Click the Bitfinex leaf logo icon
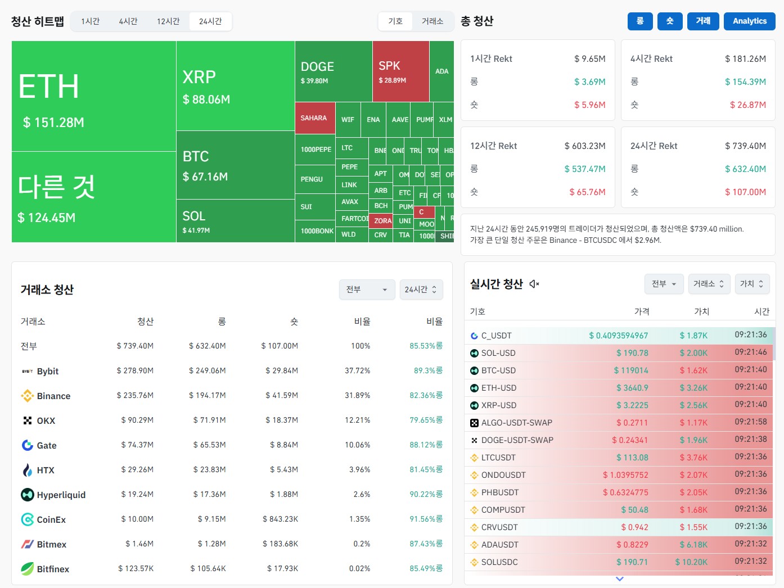This screenshot has height=588, width=784. click(27, 569)
